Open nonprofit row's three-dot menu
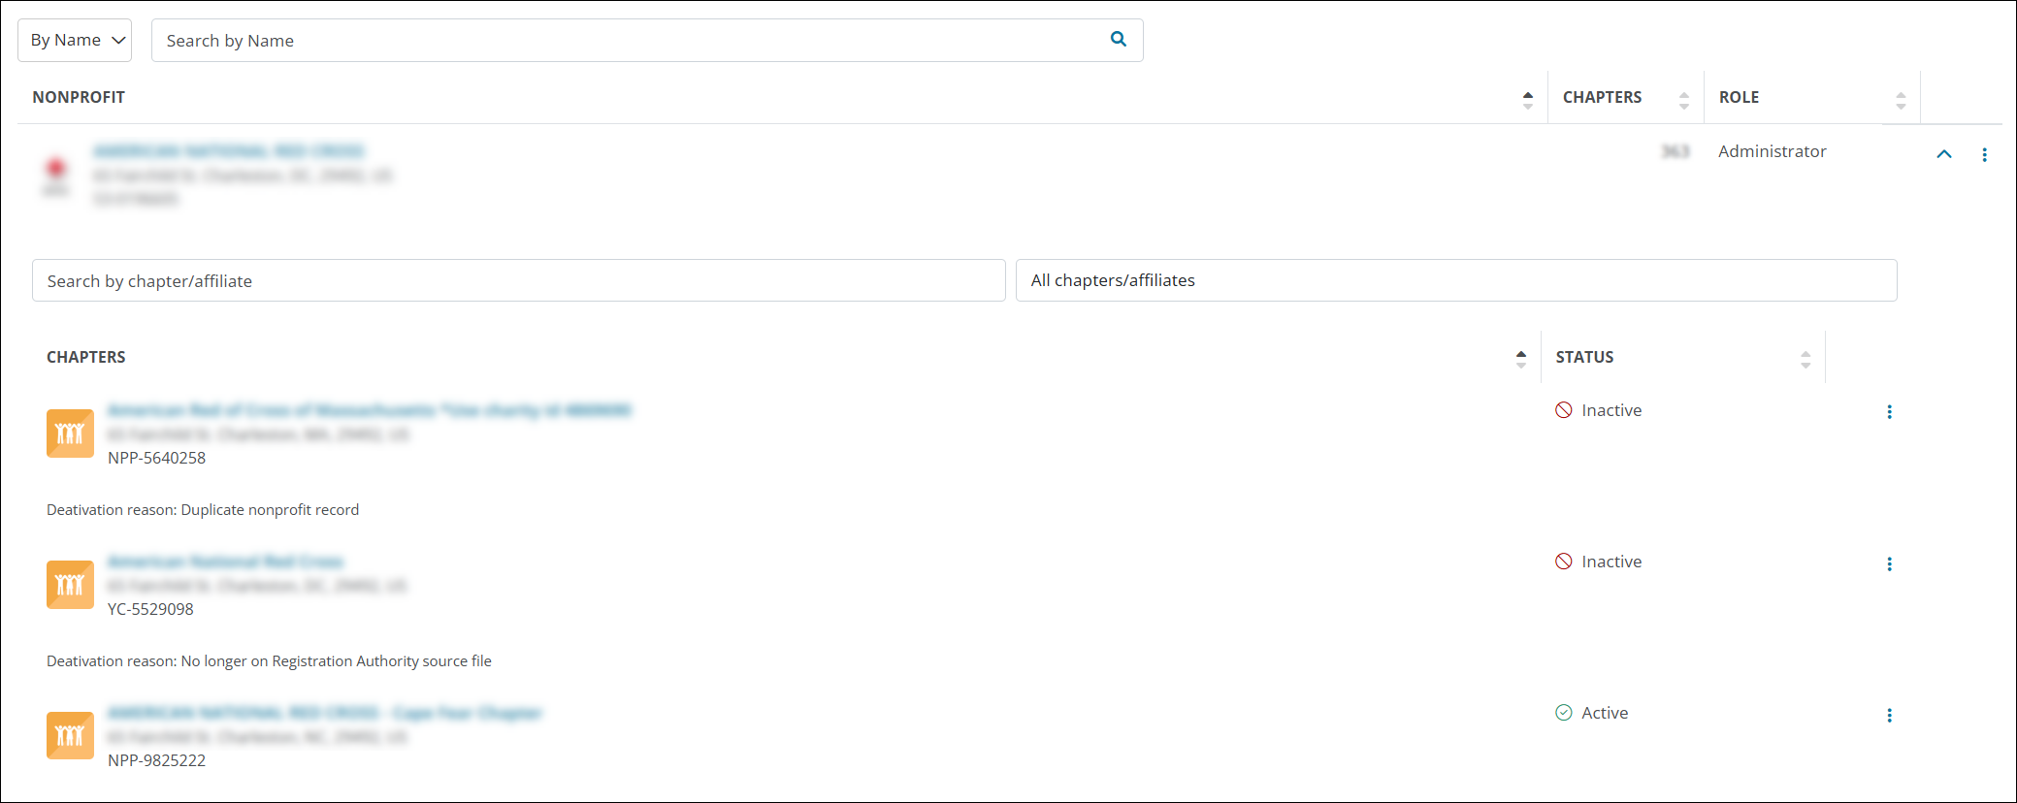 (1984, 154)
